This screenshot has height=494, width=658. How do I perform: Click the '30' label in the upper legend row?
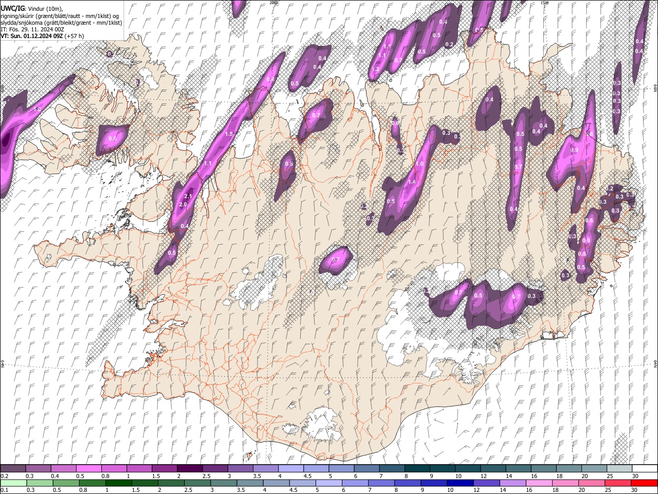635,476
